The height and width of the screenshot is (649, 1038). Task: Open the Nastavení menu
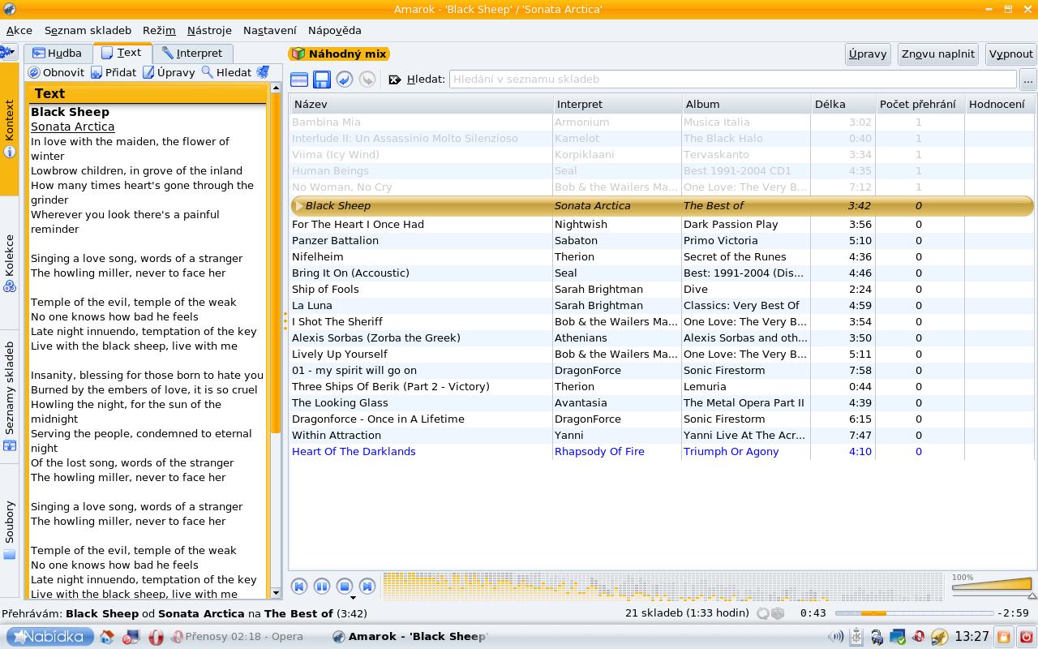270,30
